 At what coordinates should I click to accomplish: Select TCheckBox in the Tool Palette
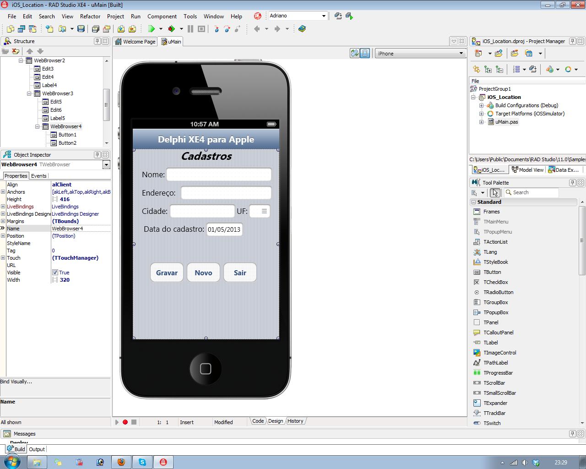click(496, 282)
